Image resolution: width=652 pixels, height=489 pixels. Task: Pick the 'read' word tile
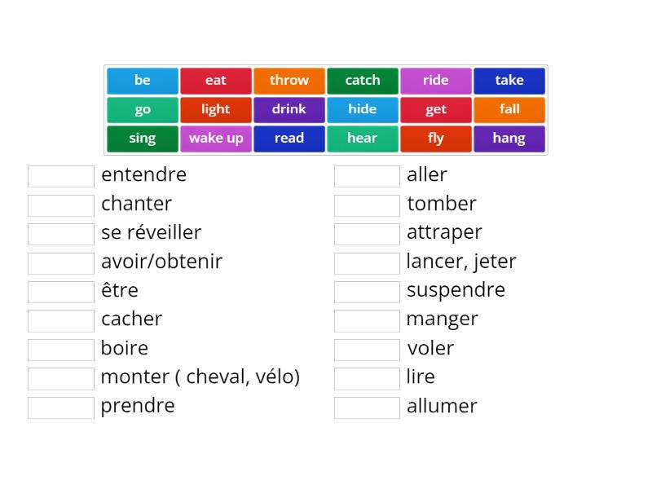point(289,139)
